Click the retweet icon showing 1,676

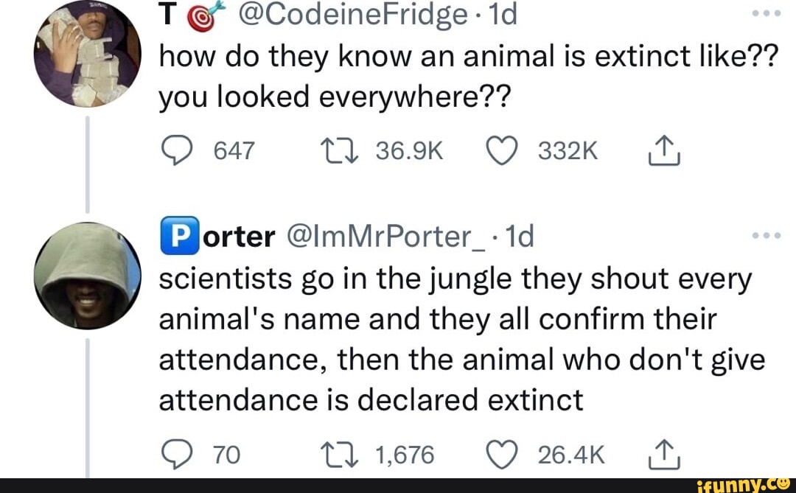[340, 454]
